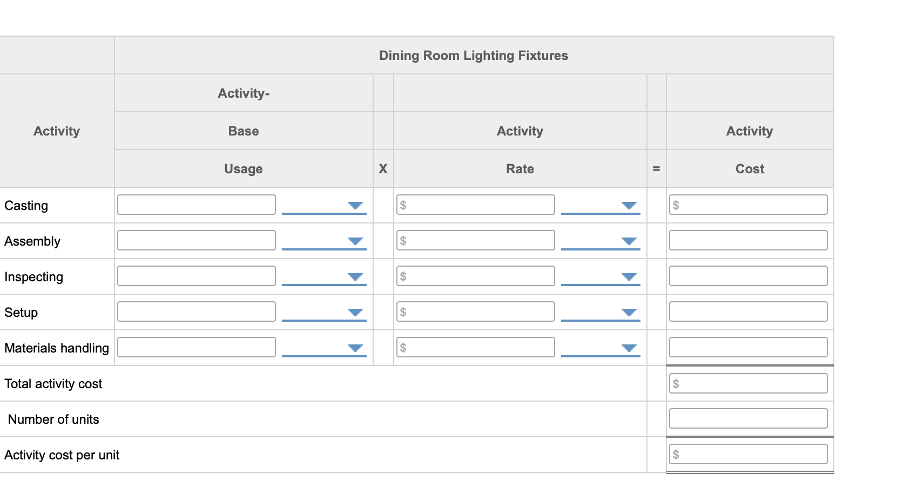Image resolution: width=904 pixels, height=488 pixels.
Task: Click the Casting activity cost dollar field
Action: (748, 204)
